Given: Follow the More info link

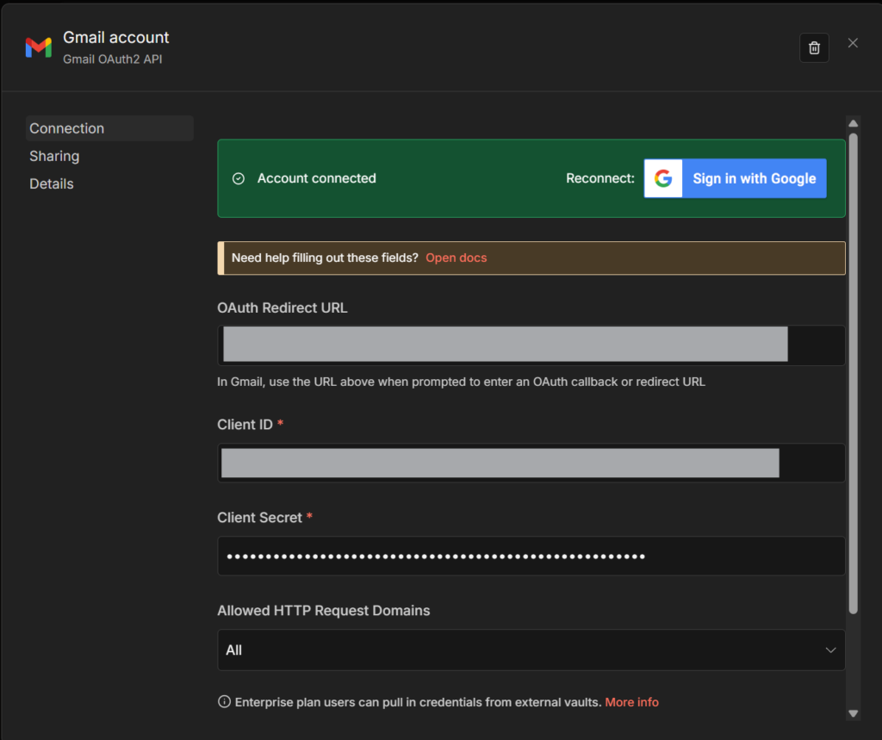Looking at the screenshot, I should tap(631, 702).
